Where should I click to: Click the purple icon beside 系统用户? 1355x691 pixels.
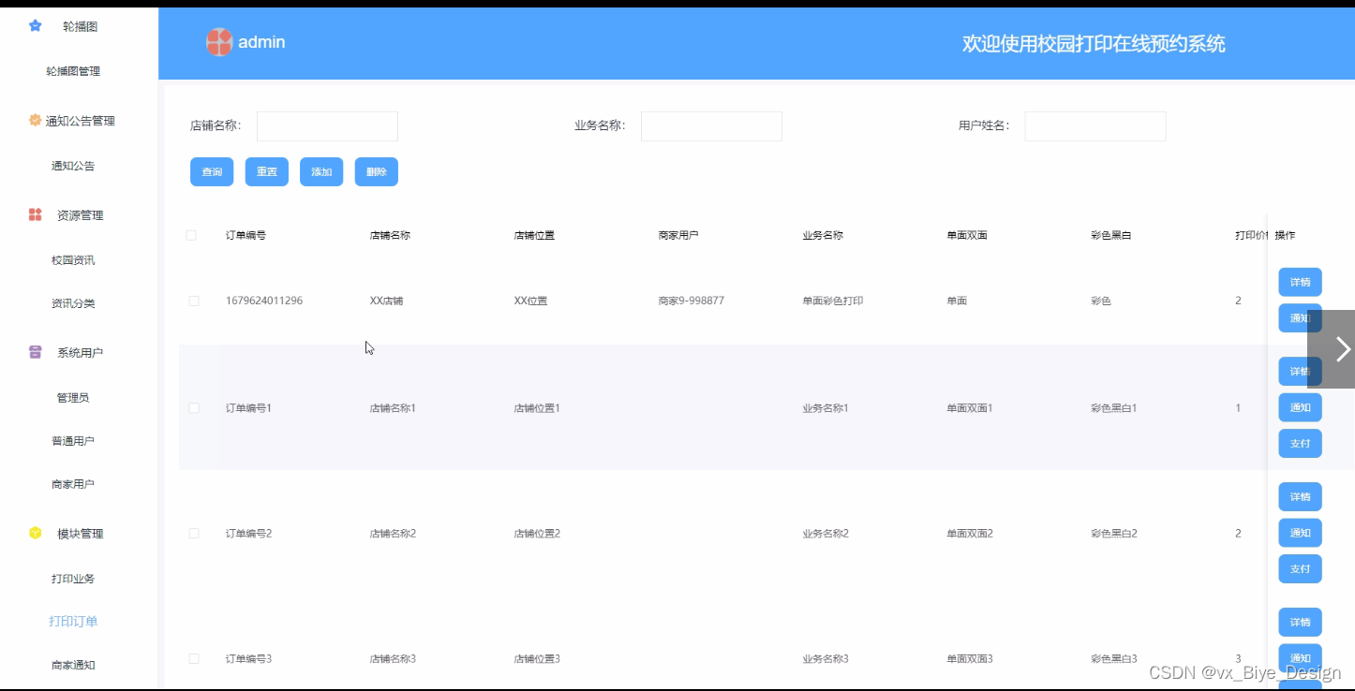click(x=35, y=352)
